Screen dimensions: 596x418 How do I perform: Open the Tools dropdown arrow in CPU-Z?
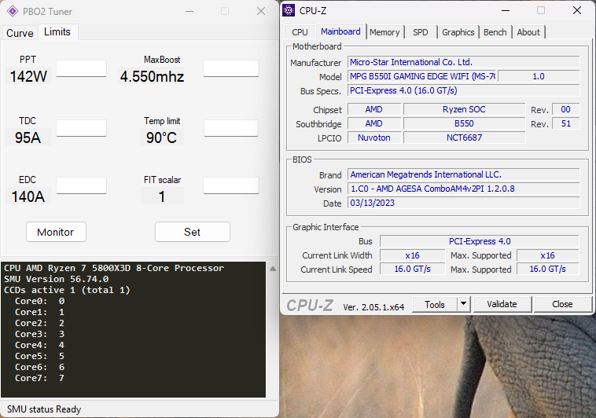click(x=463, y=304)
